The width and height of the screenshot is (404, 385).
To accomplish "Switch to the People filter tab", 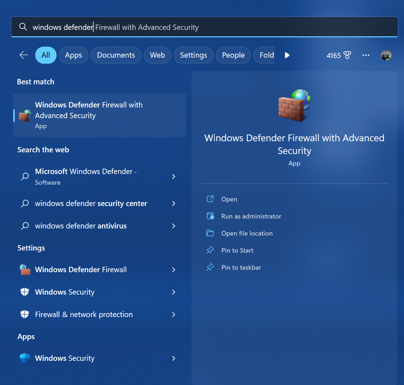I will 233,55.
